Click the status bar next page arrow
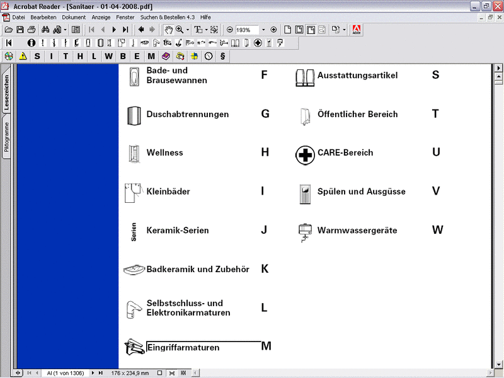The image size is (504, 378). coord(93,373)
